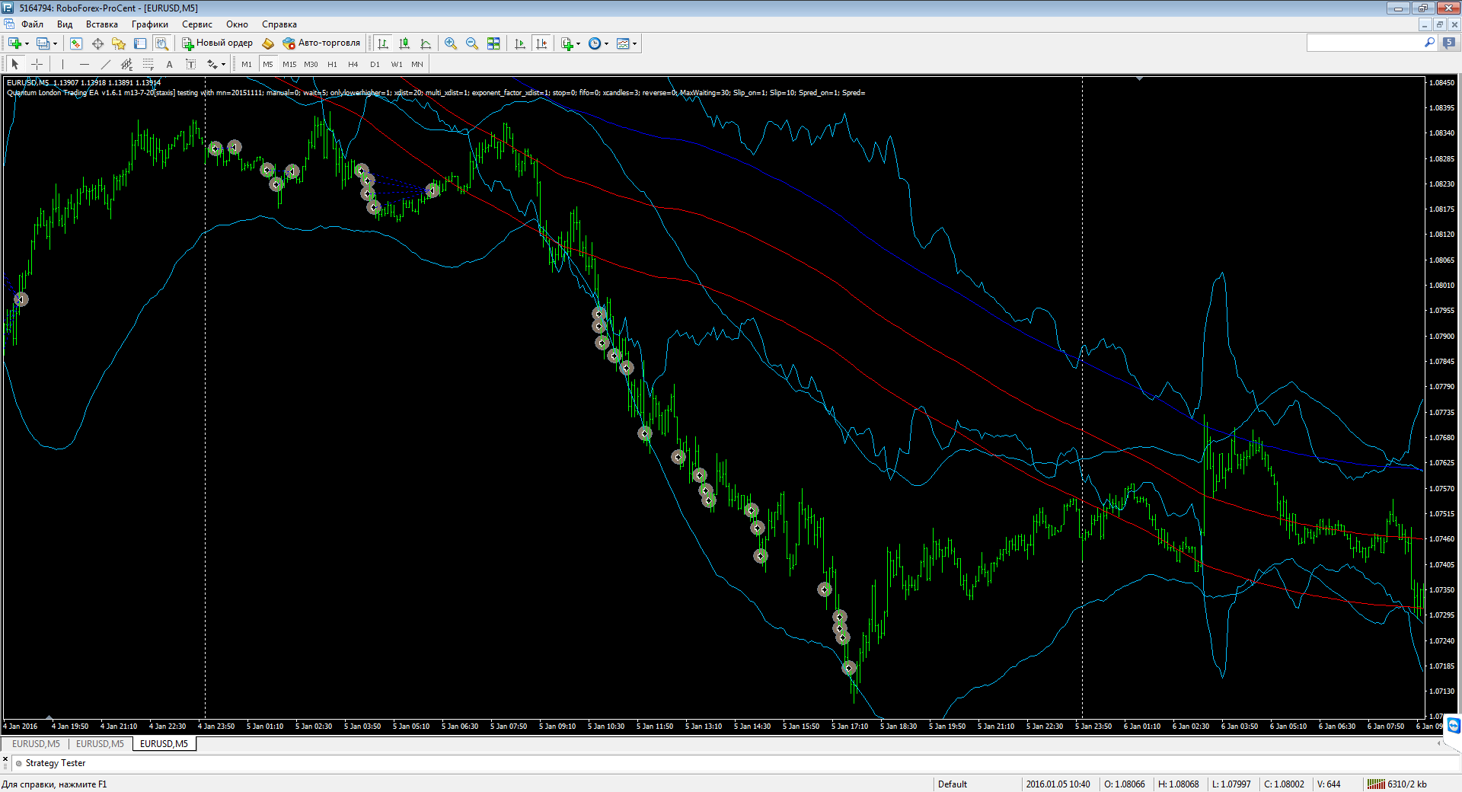Switch timeframe to M30
This screenshot has height=792, width=1462.
[x=311, y=64]
